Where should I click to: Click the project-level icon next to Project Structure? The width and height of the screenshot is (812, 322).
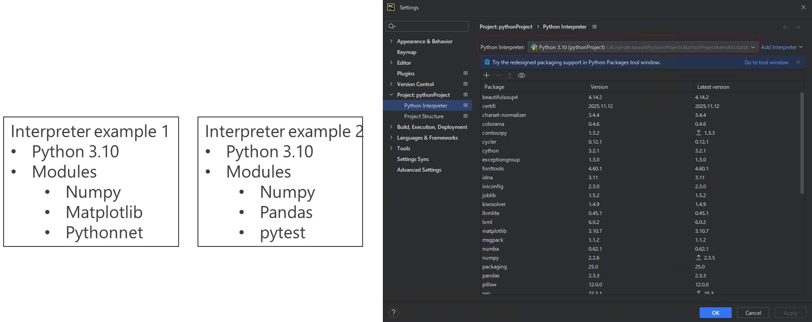[466, 116]
